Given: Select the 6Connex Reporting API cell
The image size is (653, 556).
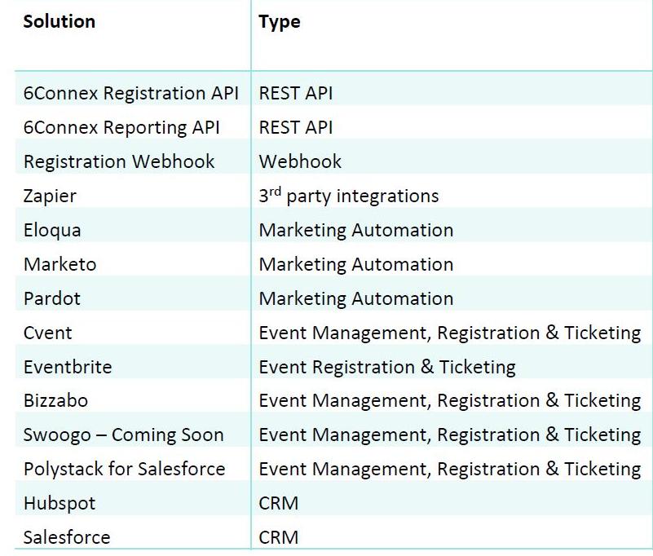Looking at the screenshot, I should tap(121, 127).
